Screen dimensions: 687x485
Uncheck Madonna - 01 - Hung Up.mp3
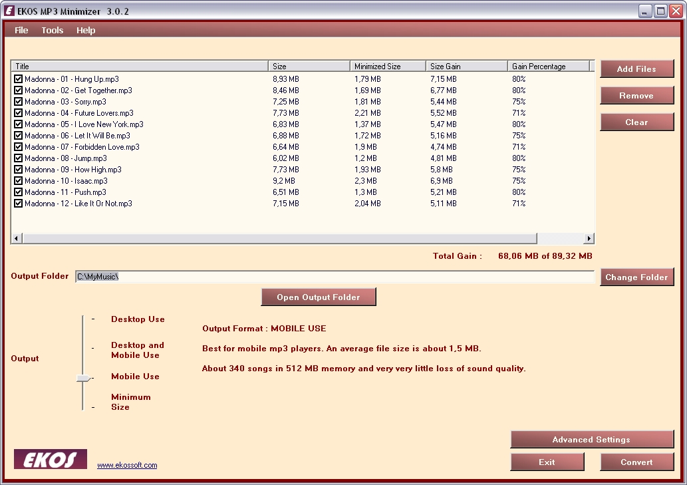[18, 79]
